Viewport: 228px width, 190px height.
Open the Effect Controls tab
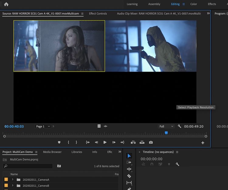pos(98,13)
